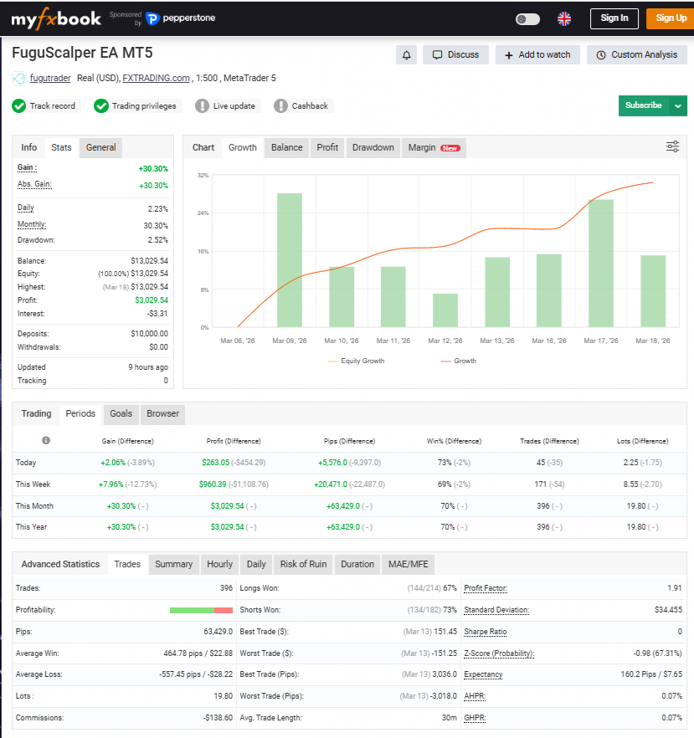
Task: Click the Track record green check icon
Action: pos(18,106)
